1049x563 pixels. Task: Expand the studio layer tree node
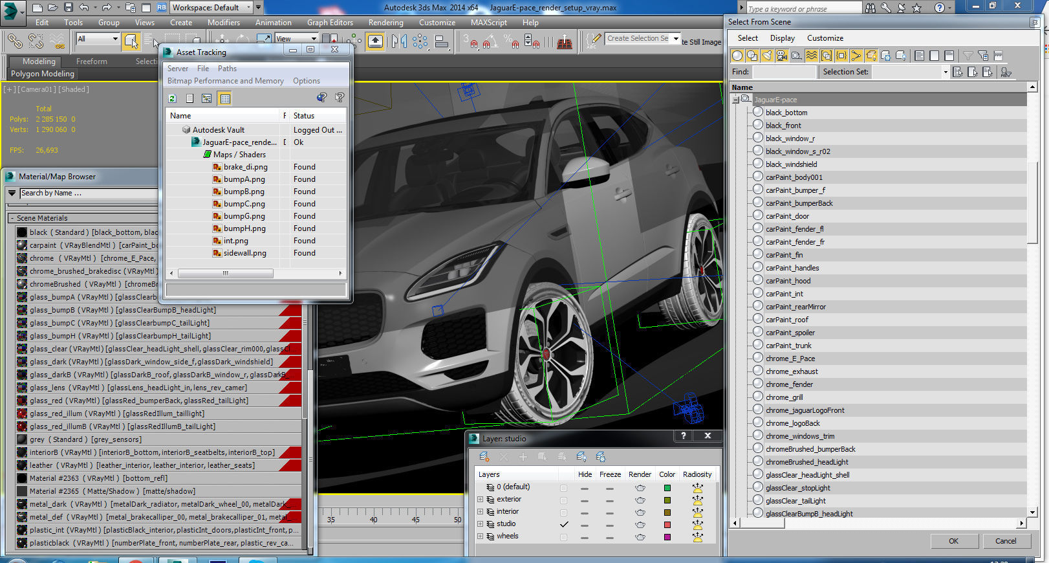tap(480, 524)
